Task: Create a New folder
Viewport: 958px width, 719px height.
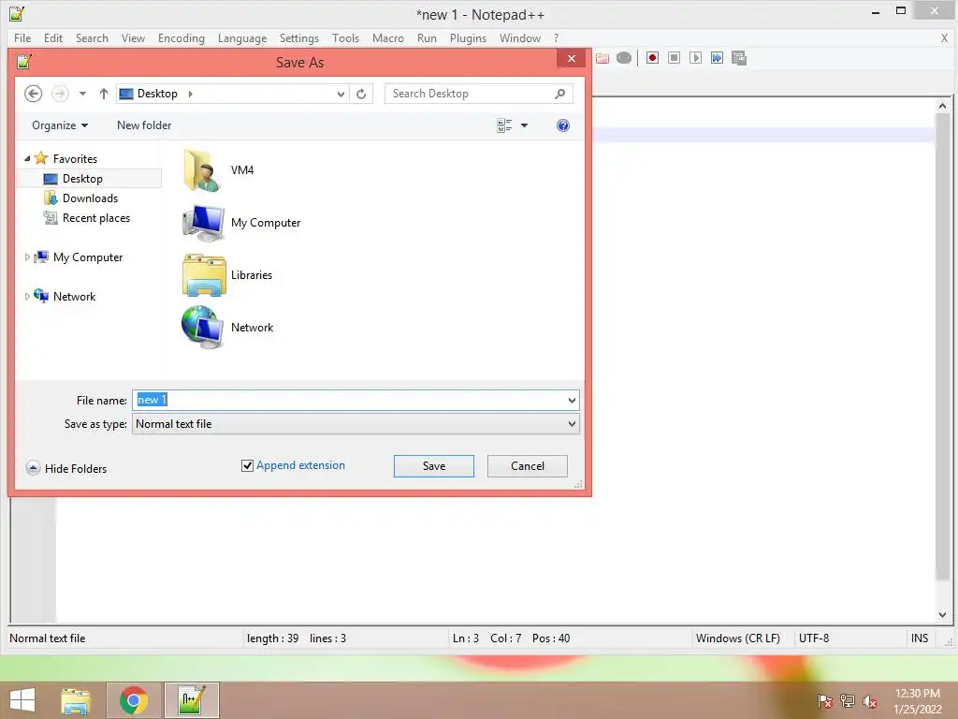Action: [x=144, y=125]
